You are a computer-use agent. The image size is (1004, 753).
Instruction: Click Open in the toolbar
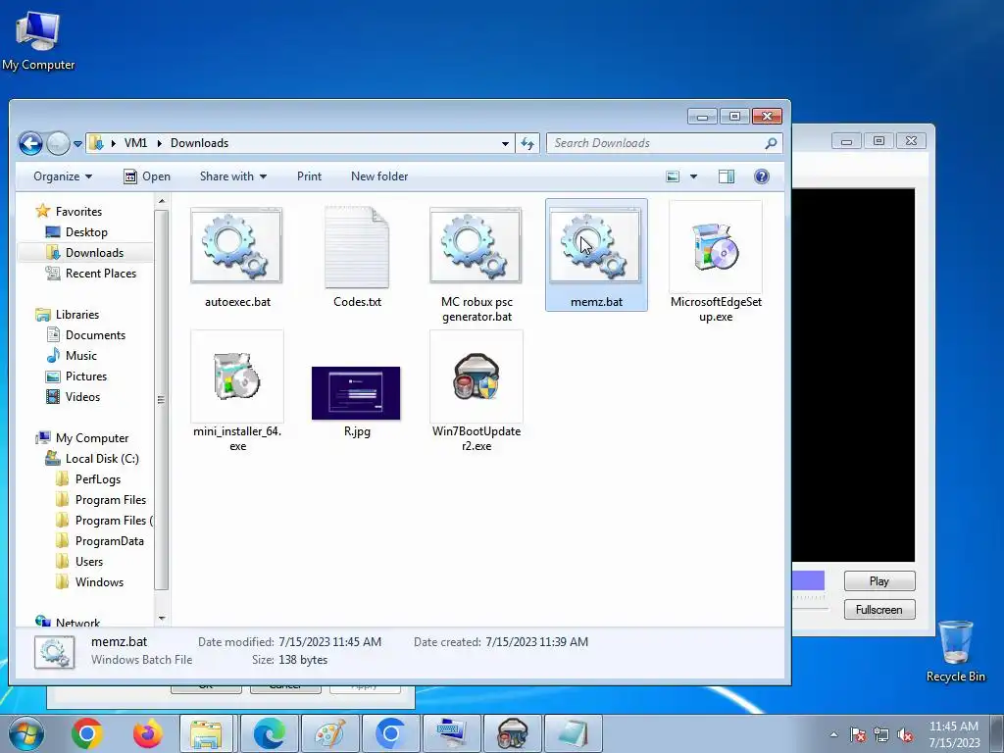[x=147, y=176]
